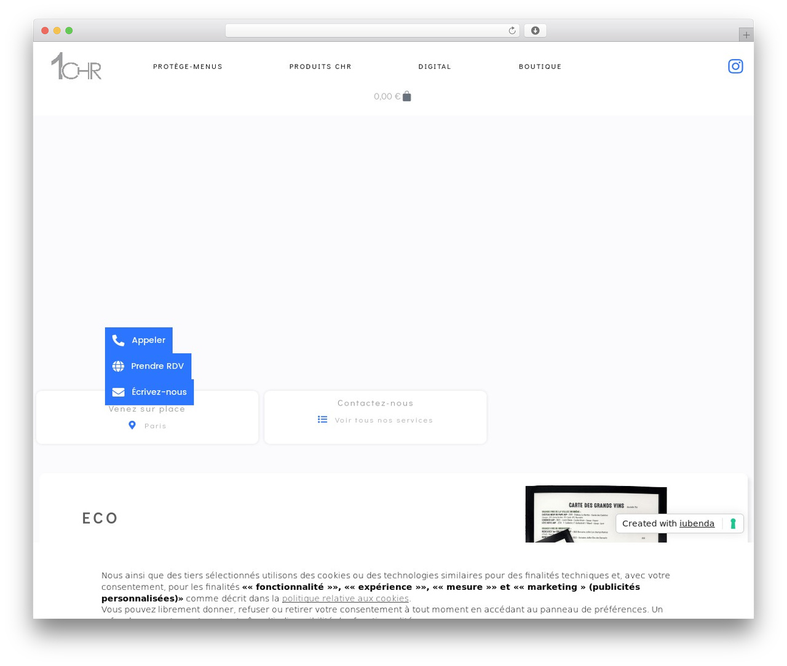
Task: Click Voir tous nos services
Action: click(x=384, y=420)
